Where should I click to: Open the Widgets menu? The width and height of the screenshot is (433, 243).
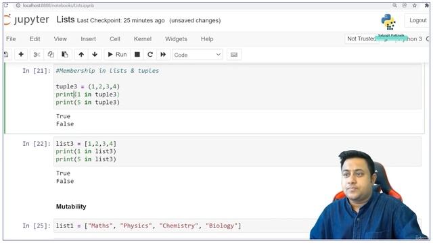pos(176,39)
